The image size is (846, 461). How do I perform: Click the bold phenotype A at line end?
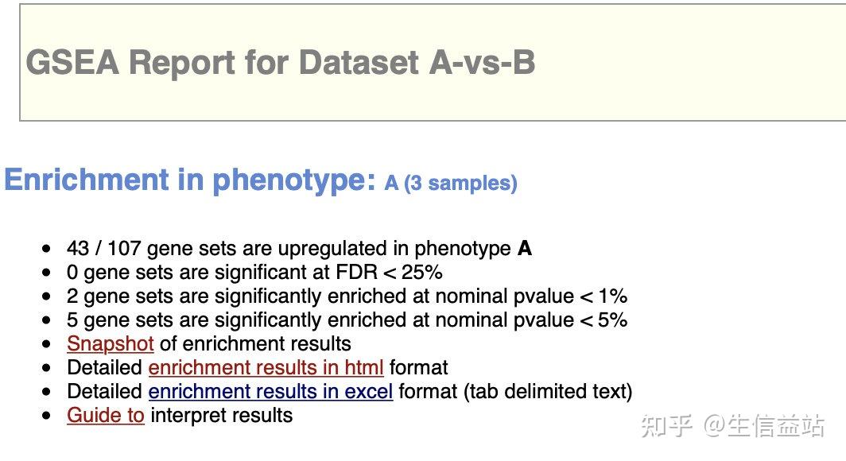click(524, 249)
